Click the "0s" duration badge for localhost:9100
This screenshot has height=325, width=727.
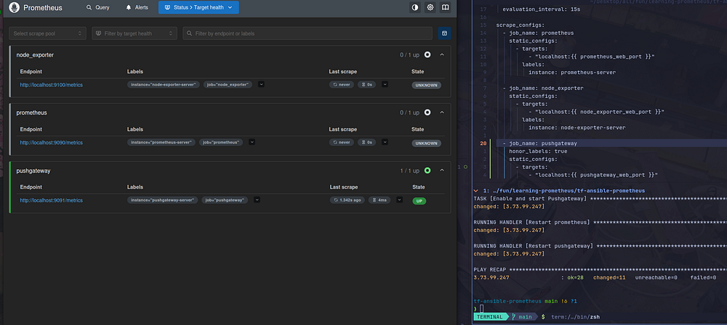tap(366, 85)
